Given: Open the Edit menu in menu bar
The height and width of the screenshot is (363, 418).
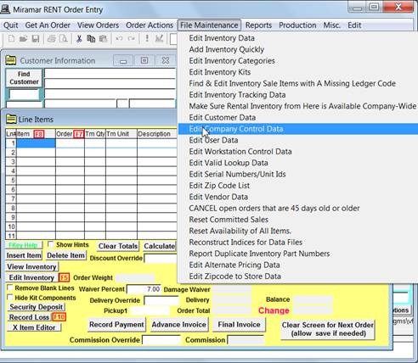Looking at the screenshot, I should [354, 25].
